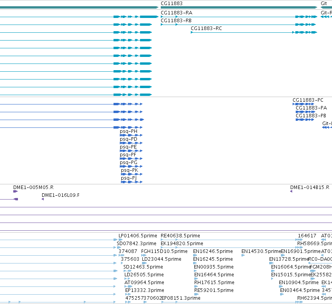This screenshot has width=332, height=304.
Task: Select the psq-PJ polypeptide label
Action: point(129,179)
